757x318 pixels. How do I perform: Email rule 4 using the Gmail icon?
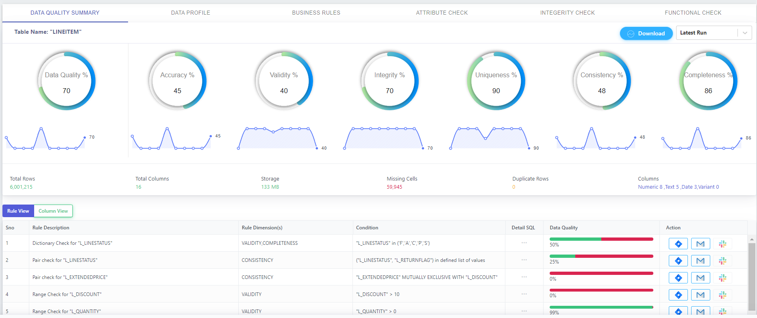[700, 295]
